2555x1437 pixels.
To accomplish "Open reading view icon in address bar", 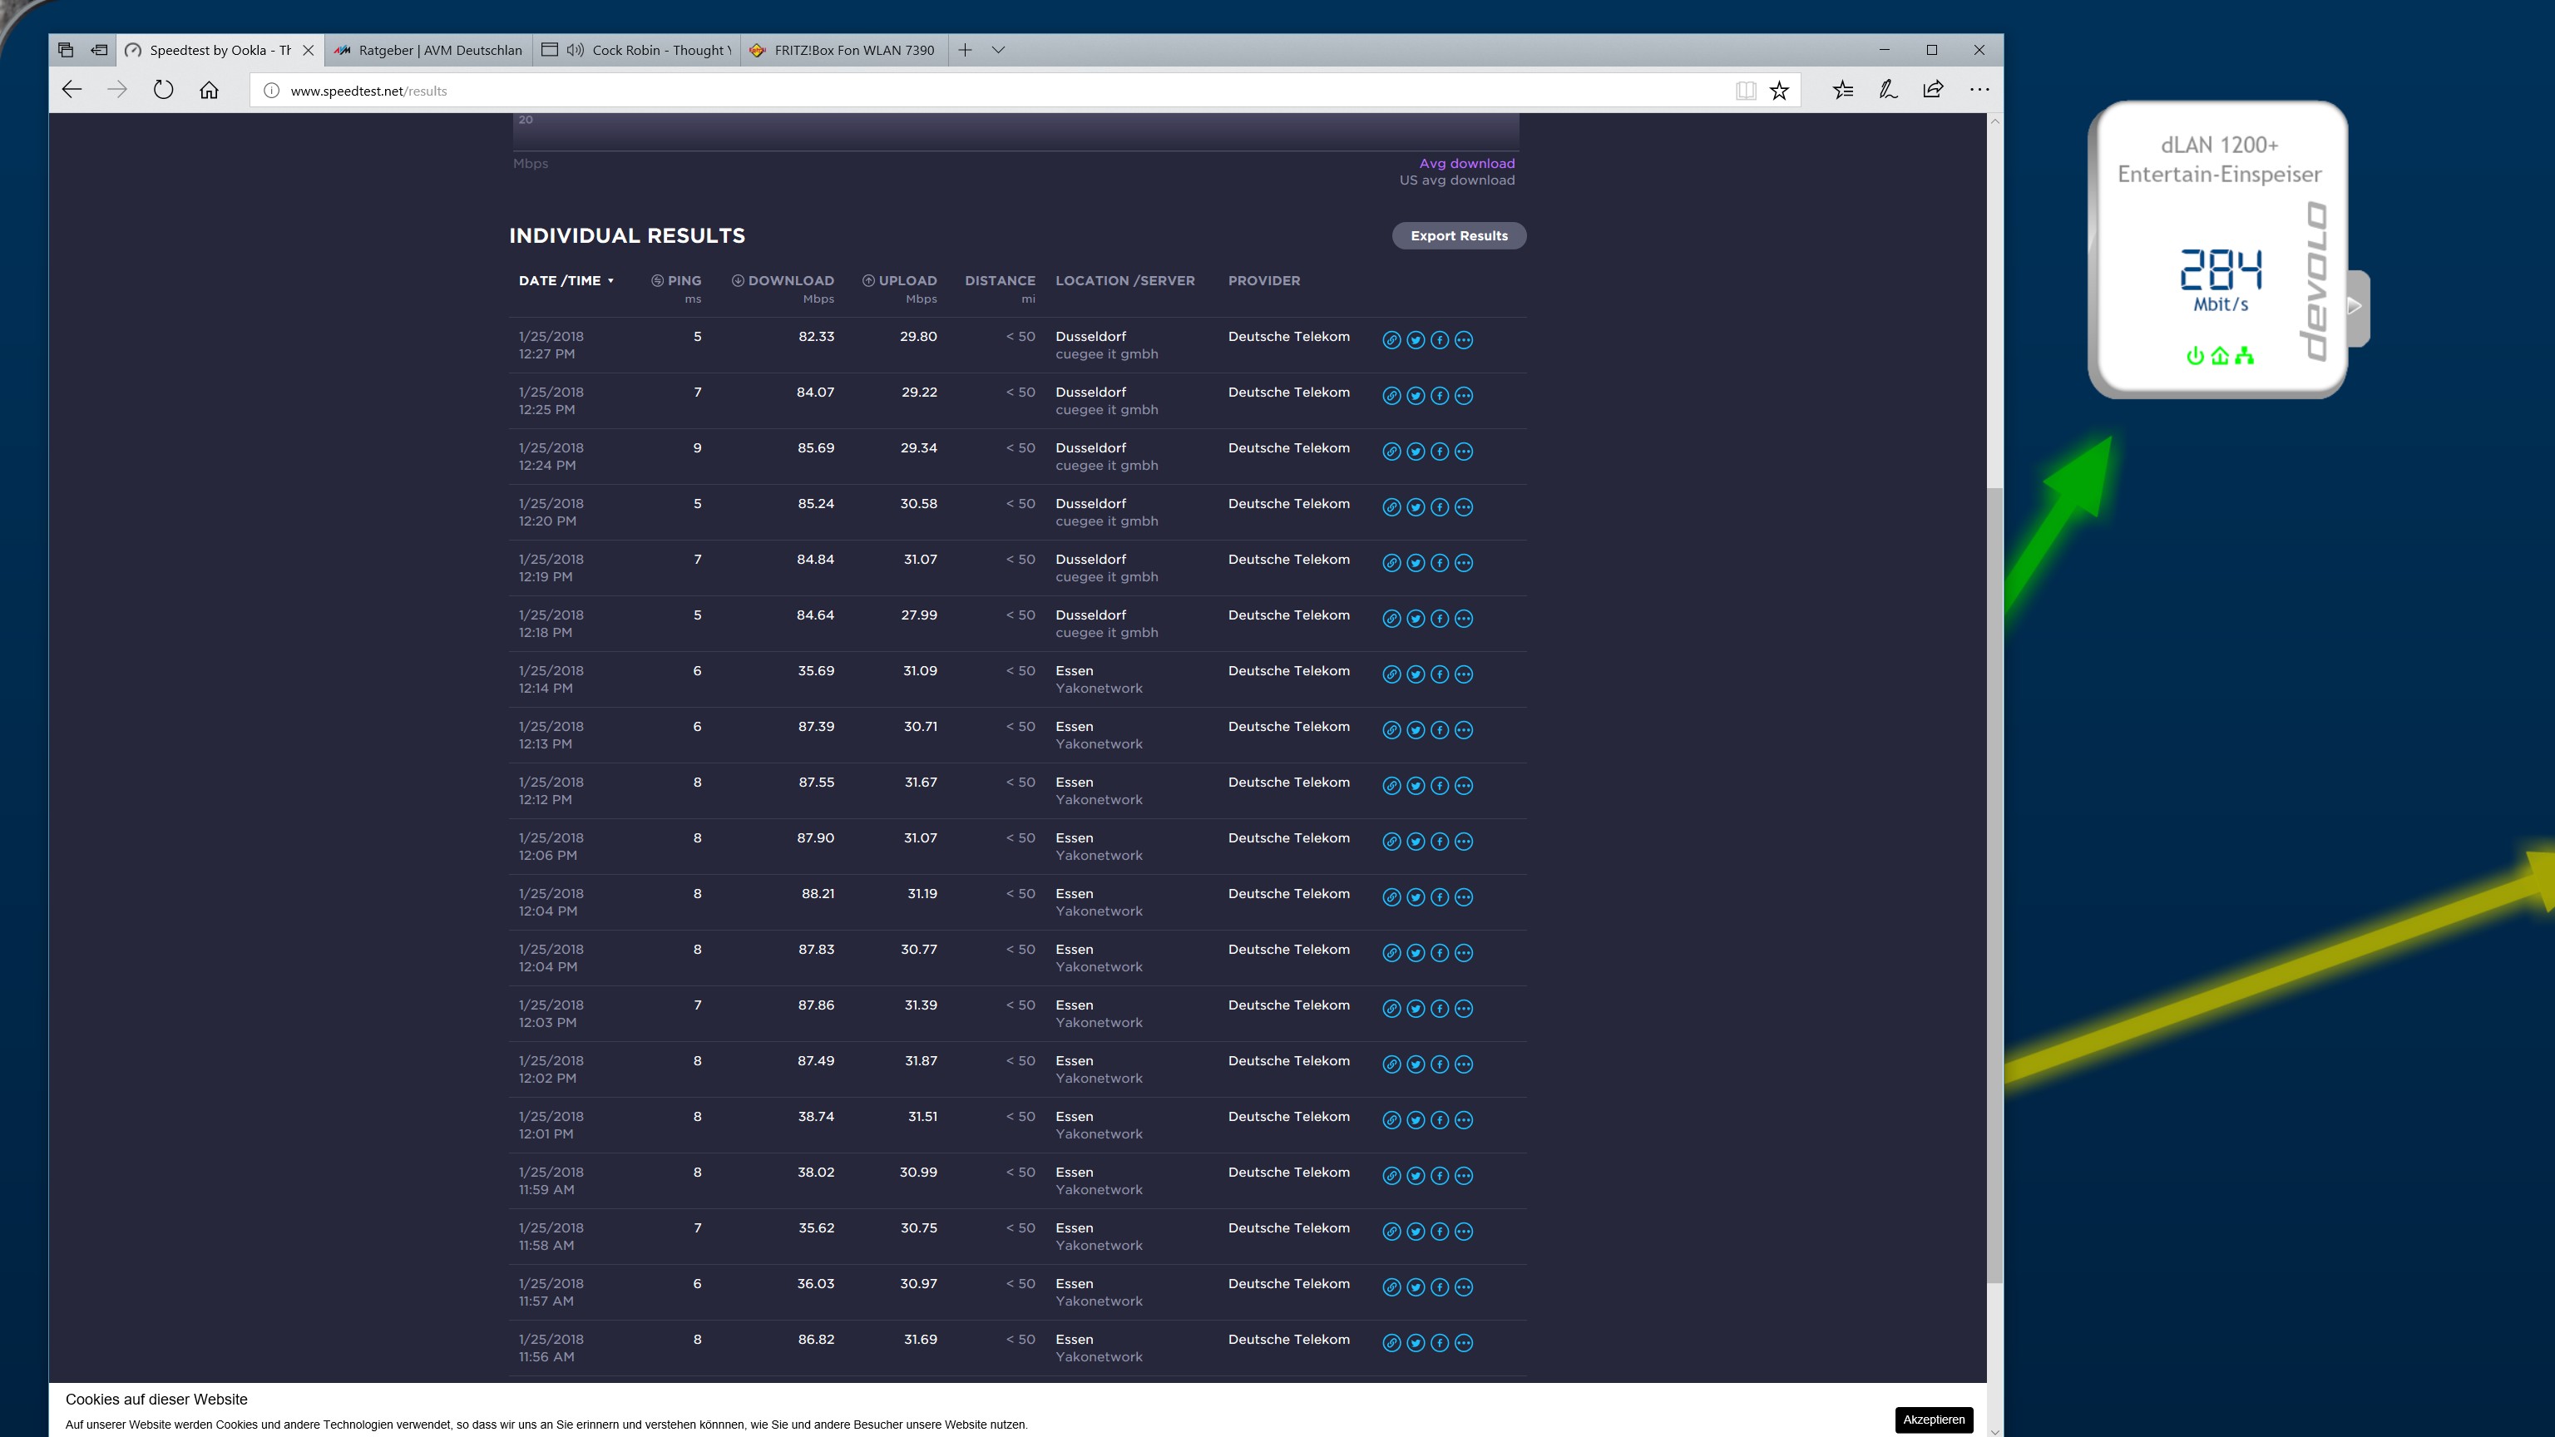I will click(1746, 91).
